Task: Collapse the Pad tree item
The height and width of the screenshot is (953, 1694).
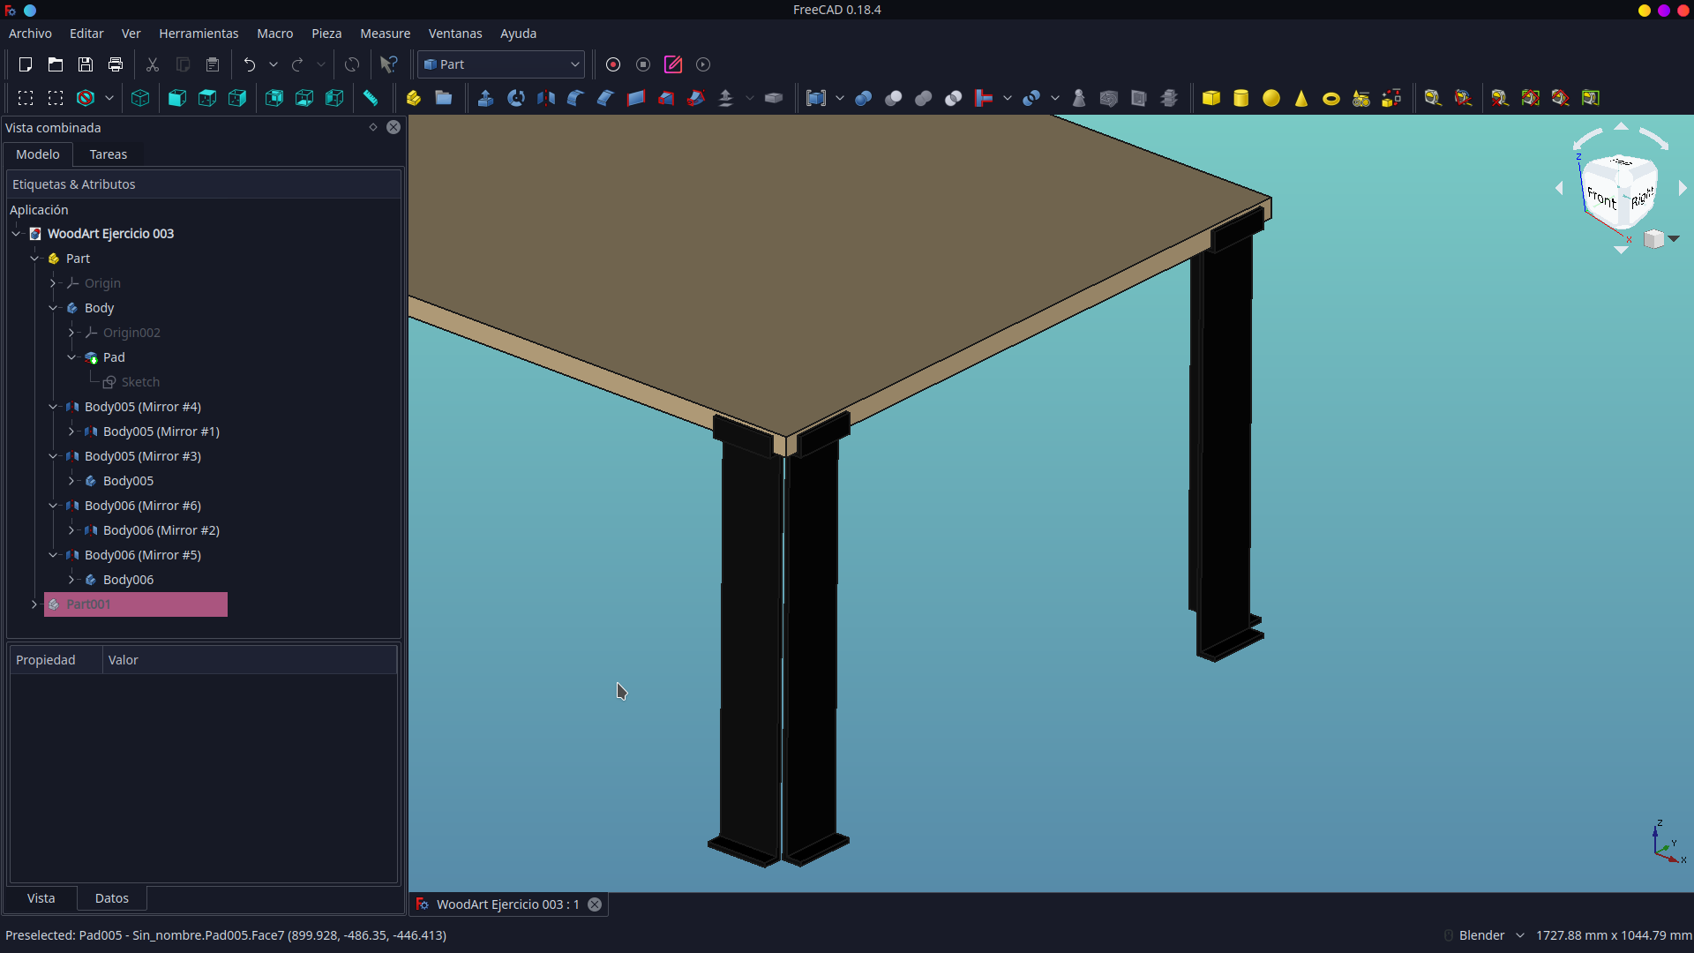Action: [71, 357]
